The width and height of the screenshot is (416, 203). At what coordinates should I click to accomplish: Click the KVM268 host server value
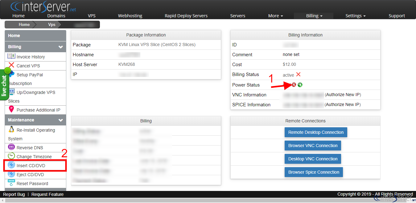127,64
